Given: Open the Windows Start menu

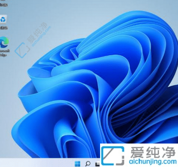Looking at the screenshot, I should pyautogui.click(x=78, y=164).
